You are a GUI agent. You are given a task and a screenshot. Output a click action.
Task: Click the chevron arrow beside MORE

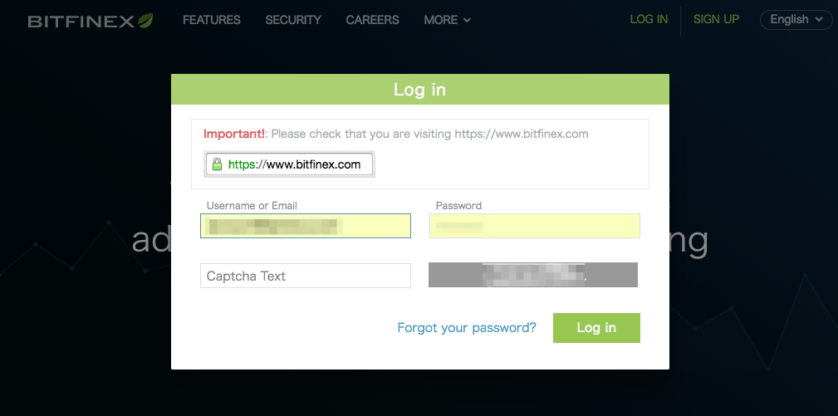(x=467, y=21)
